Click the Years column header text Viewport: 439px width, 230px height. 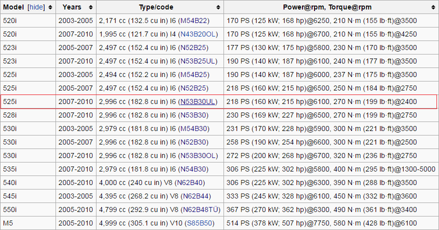tap(72, 7)
